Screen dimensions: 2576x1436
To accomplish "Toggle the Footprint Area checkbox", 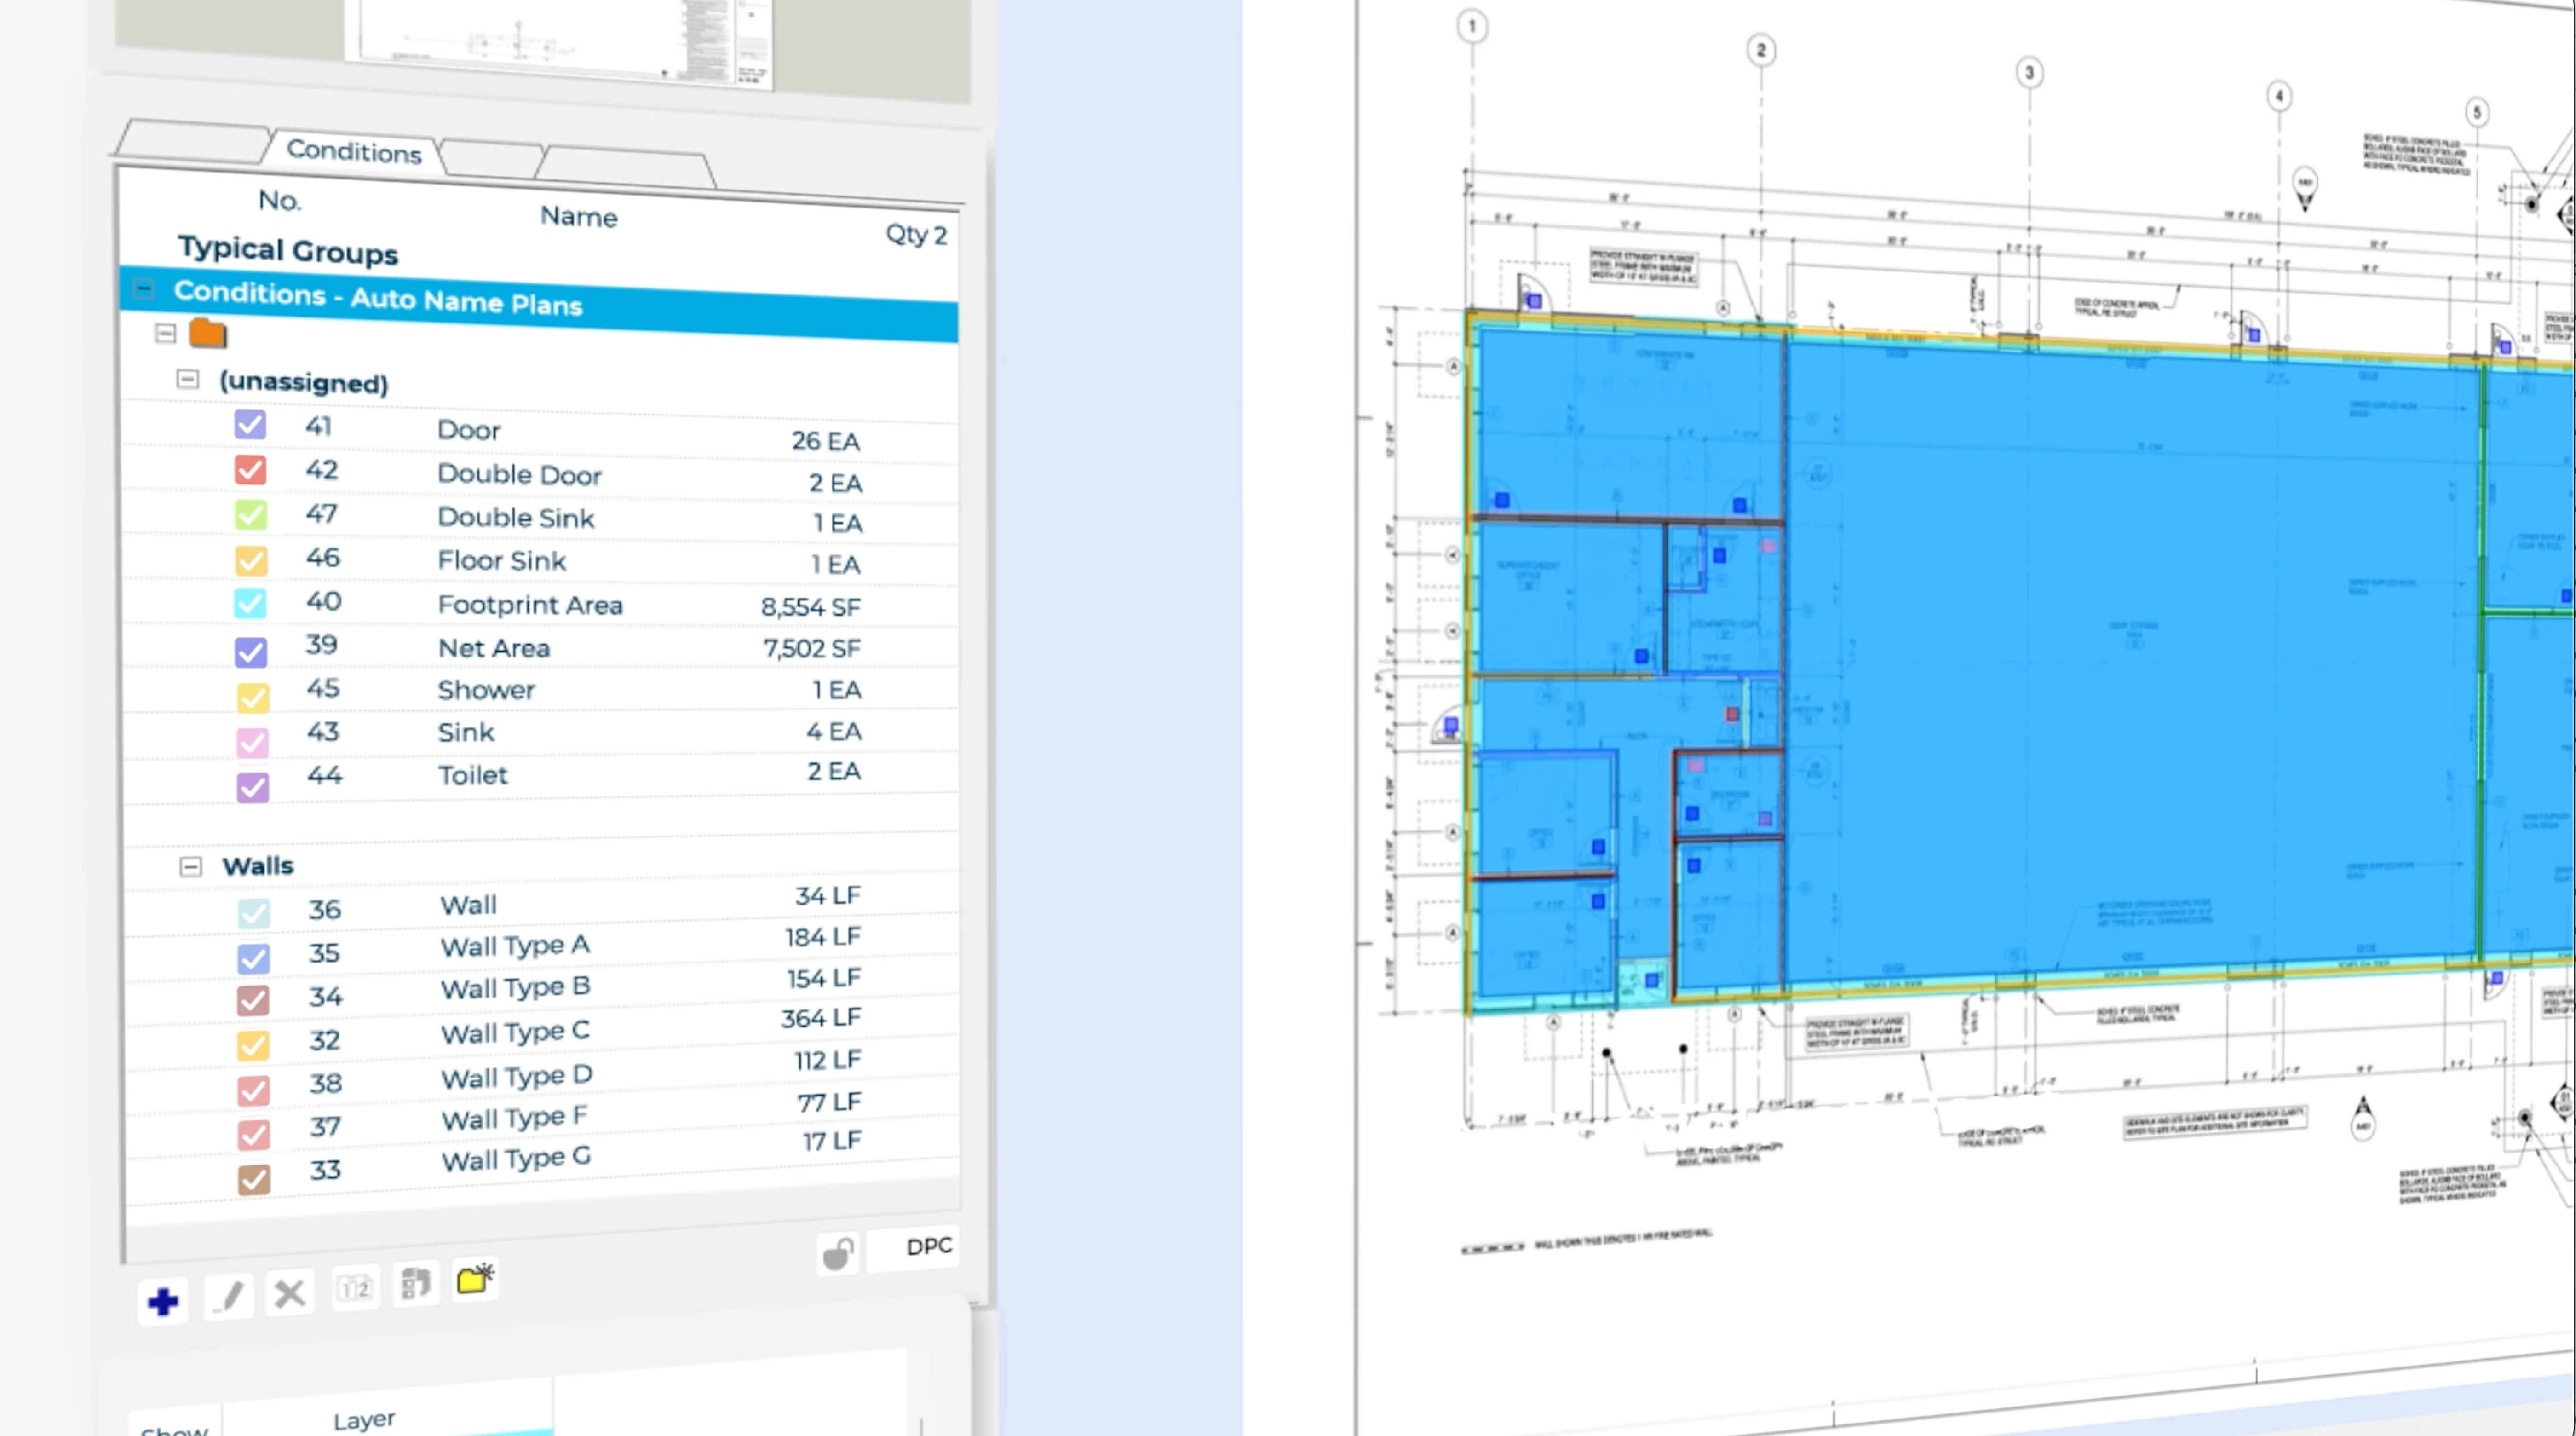I will click(x=250, y=603).
